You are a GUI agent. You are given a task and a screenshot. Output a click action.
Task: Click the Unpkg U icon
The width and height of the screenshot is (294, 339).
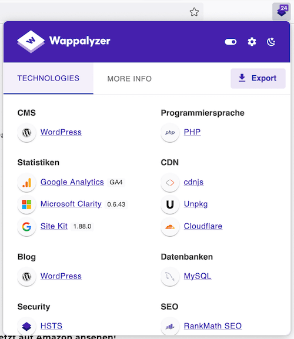(x=170, y=204)
